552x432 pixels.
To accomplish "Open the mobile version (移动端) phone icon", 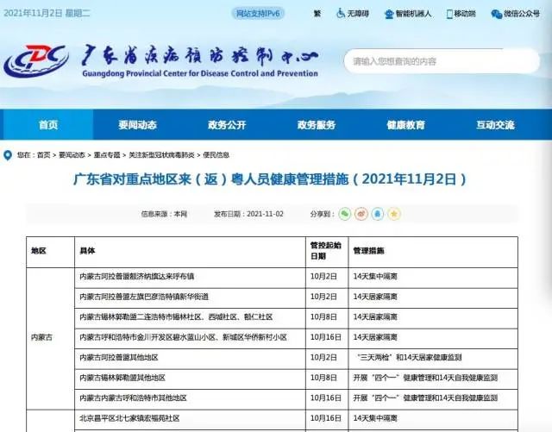I will click(449, 14).
